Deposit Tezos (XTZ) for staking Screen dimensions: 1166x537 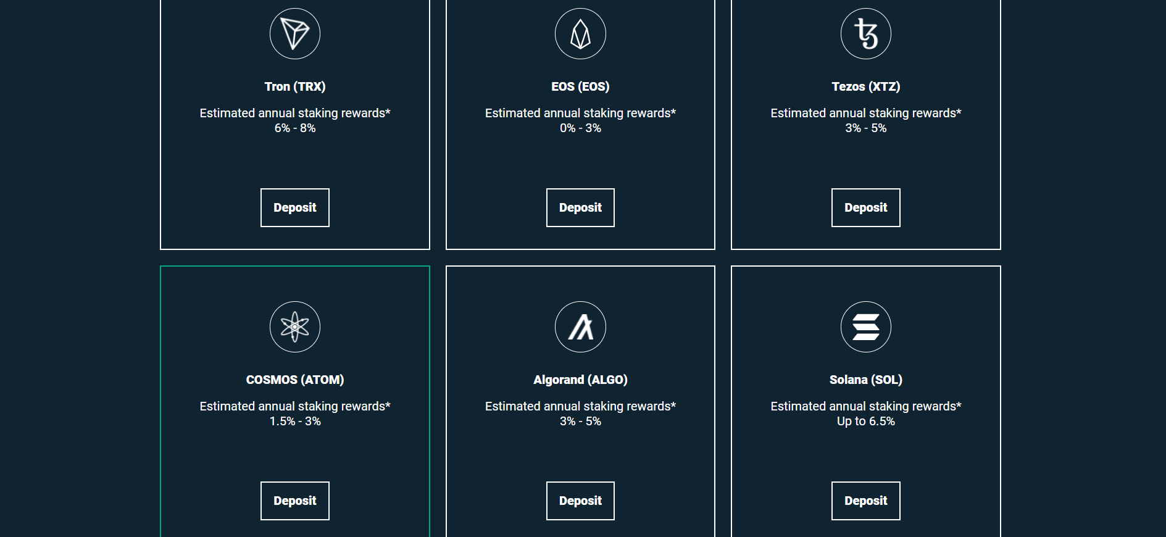(x=866, y=207)
